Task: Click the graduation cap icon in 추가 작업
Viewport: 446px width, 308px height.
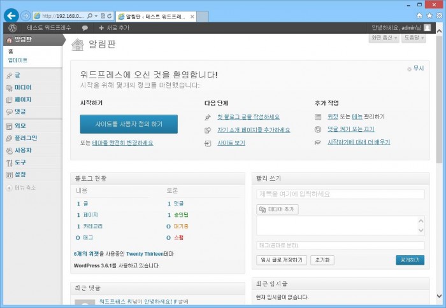Action: coord(318,143)
